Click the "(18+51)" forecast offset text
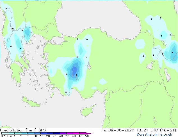The width and height of the screenshot is (178, 137). point(168,130)
